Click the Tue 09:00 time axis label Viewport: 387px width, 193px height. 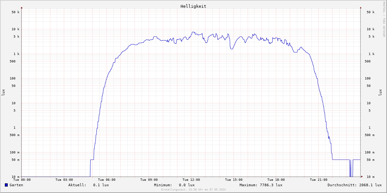tap(149, 180)
